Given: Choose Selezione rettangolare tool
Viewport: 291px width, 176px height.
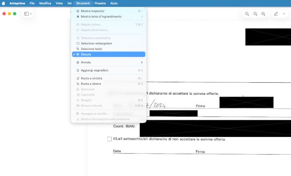Looking at the screenshot, I should coord(109,43).
